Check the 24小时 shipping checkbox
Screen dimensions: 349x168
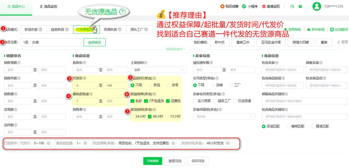click(x=132, y=116)
